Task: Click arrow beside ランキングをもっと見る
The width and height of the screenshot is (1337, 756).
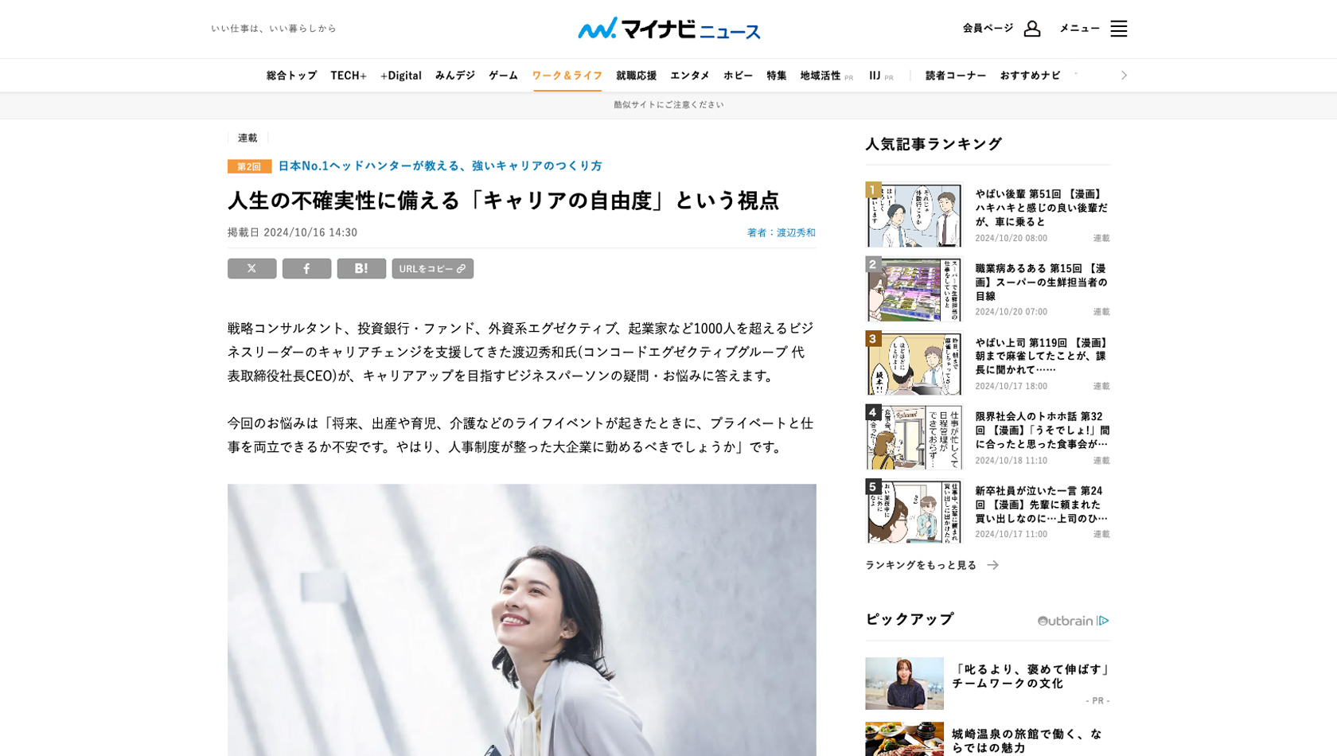Action: [992, 565]
